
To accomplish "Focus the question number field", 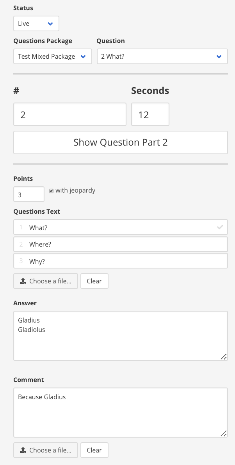I will [70, 114].
